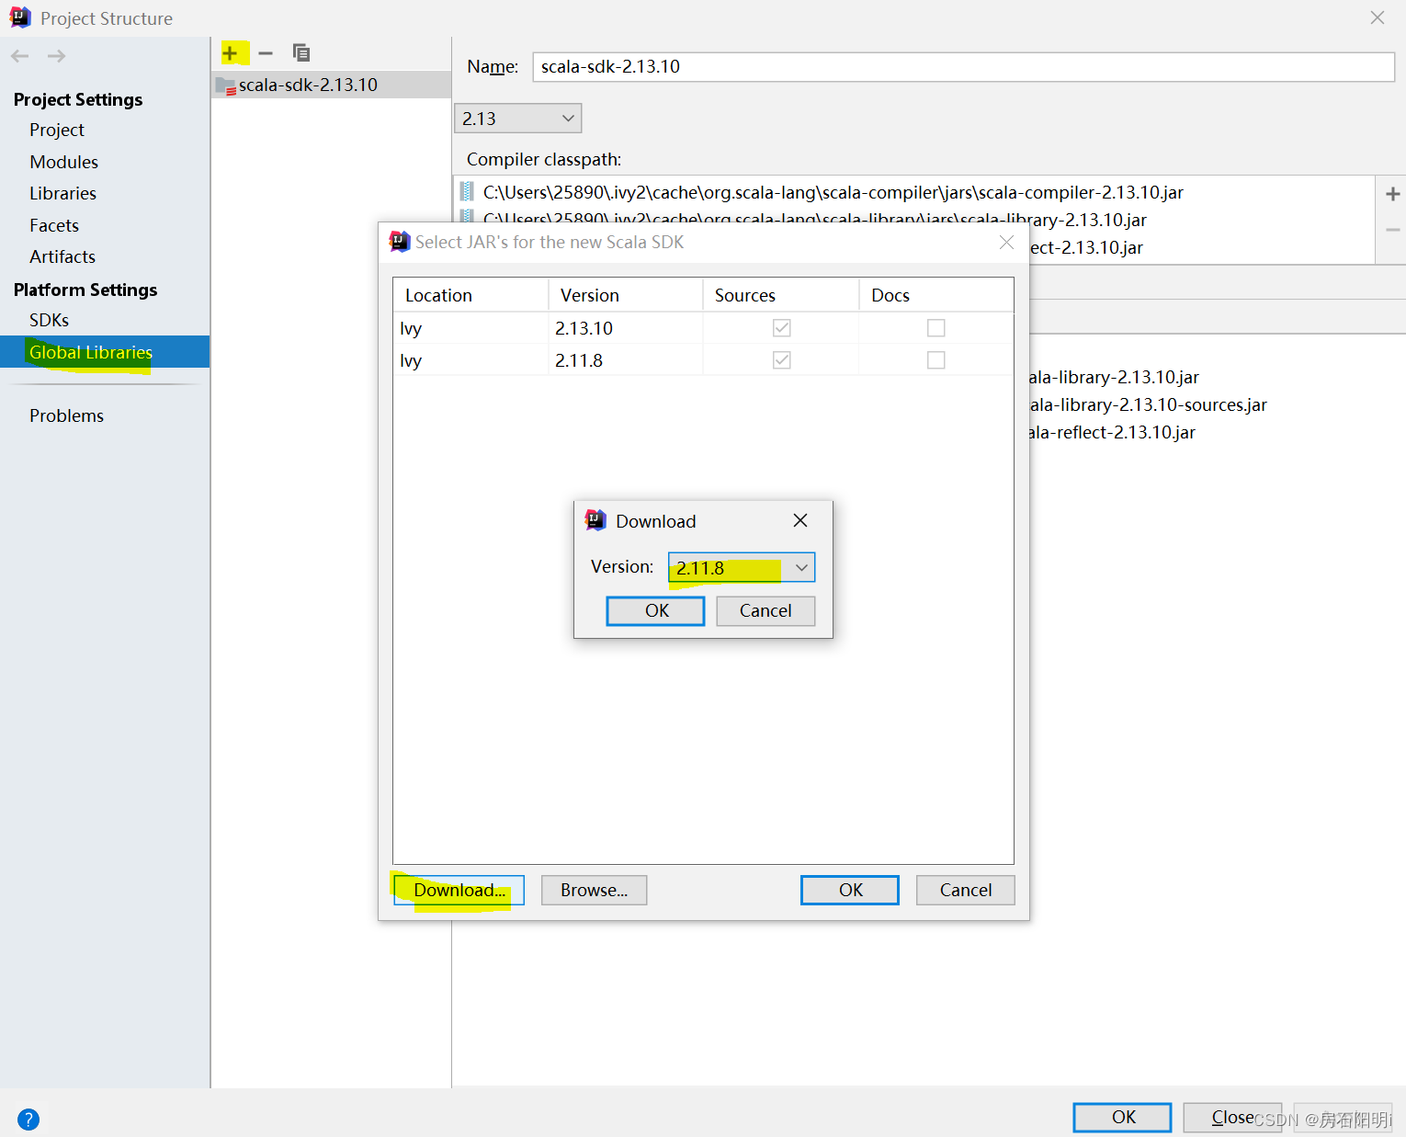This screenshot has height=1137, width=1406.
Task: Add a new global library with plus icon
Action: click(x=230, y=53)
